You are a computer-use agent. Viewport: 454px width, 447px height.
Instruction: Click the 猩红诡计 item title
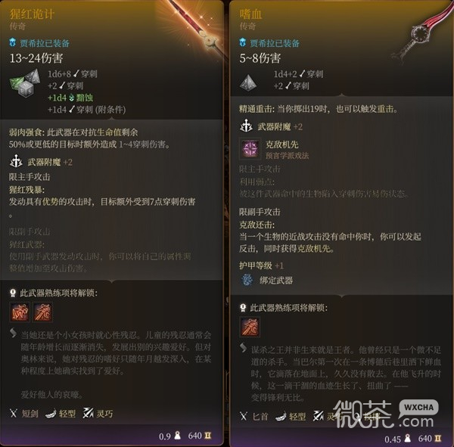coord(32,14)
